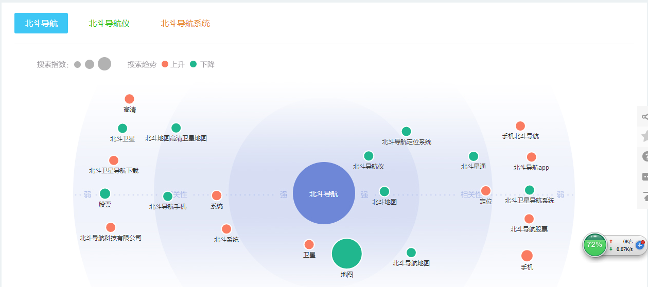The image size is (648, 287).
Task: Click the 北斗导航手机 node
Action: coord(168,196)
